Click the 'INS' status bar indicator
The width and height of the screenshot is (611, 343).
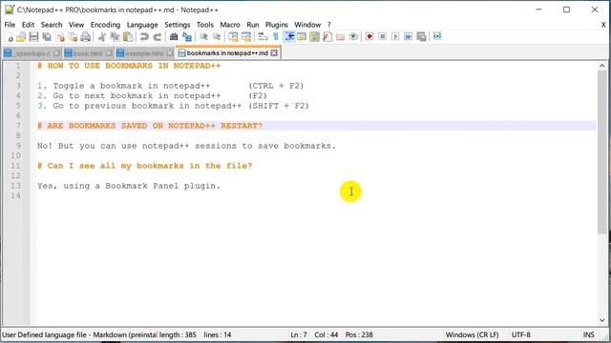[x=588, y=334]
